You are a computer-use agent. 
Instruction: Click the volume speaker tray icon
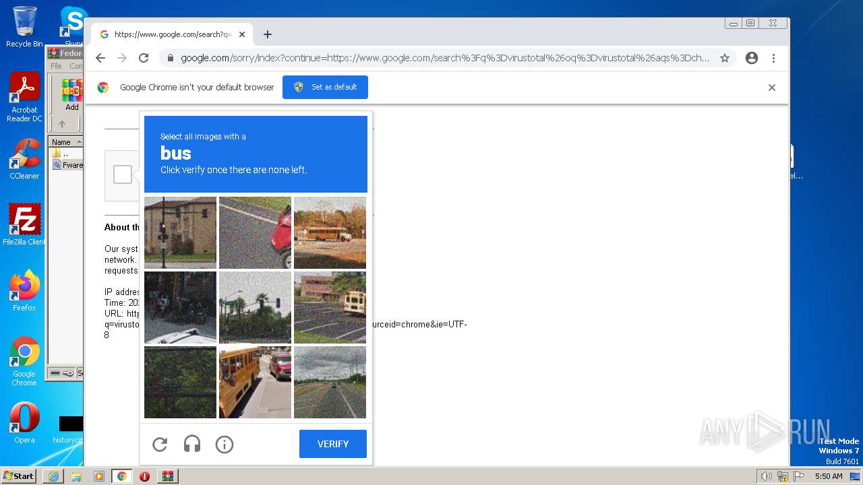click(767, 476)
